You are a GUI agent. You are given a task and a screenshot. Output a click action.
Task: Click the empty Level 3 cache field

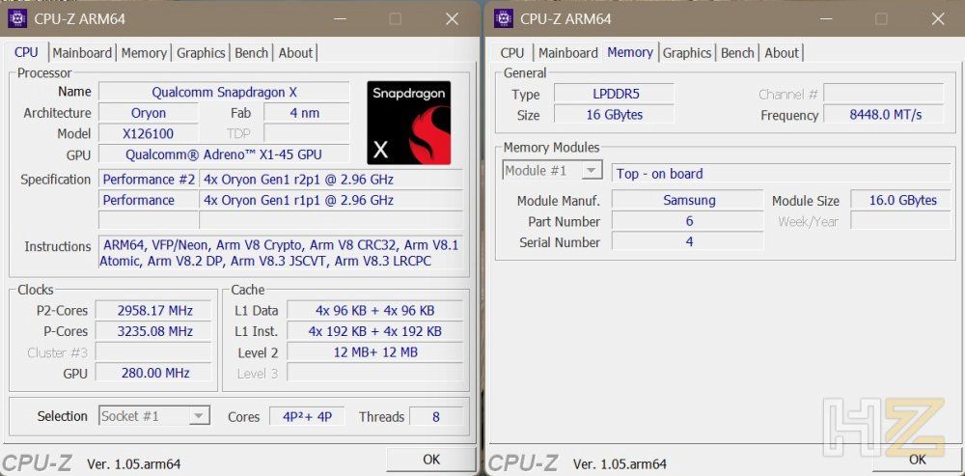(374, 373)
